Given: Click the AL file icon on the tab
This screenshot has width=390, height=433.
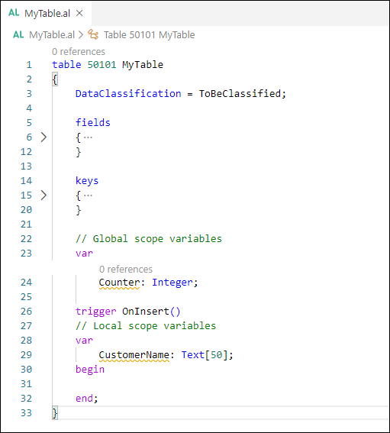Looking at the screenshot, I should (14, 13).
